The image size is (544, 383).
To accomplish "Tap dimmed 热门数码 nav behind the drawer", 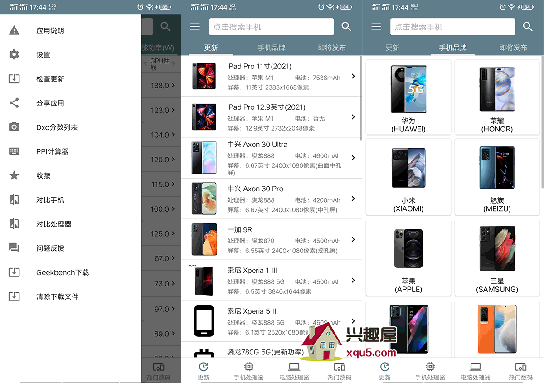I will coord(159,371).
